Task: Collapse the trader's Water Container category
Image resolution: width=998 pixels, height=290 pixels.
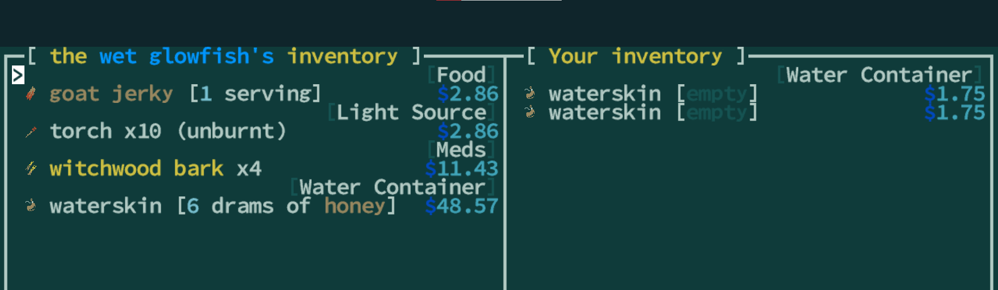Action: pyautogui.click(x=392, y=187)
